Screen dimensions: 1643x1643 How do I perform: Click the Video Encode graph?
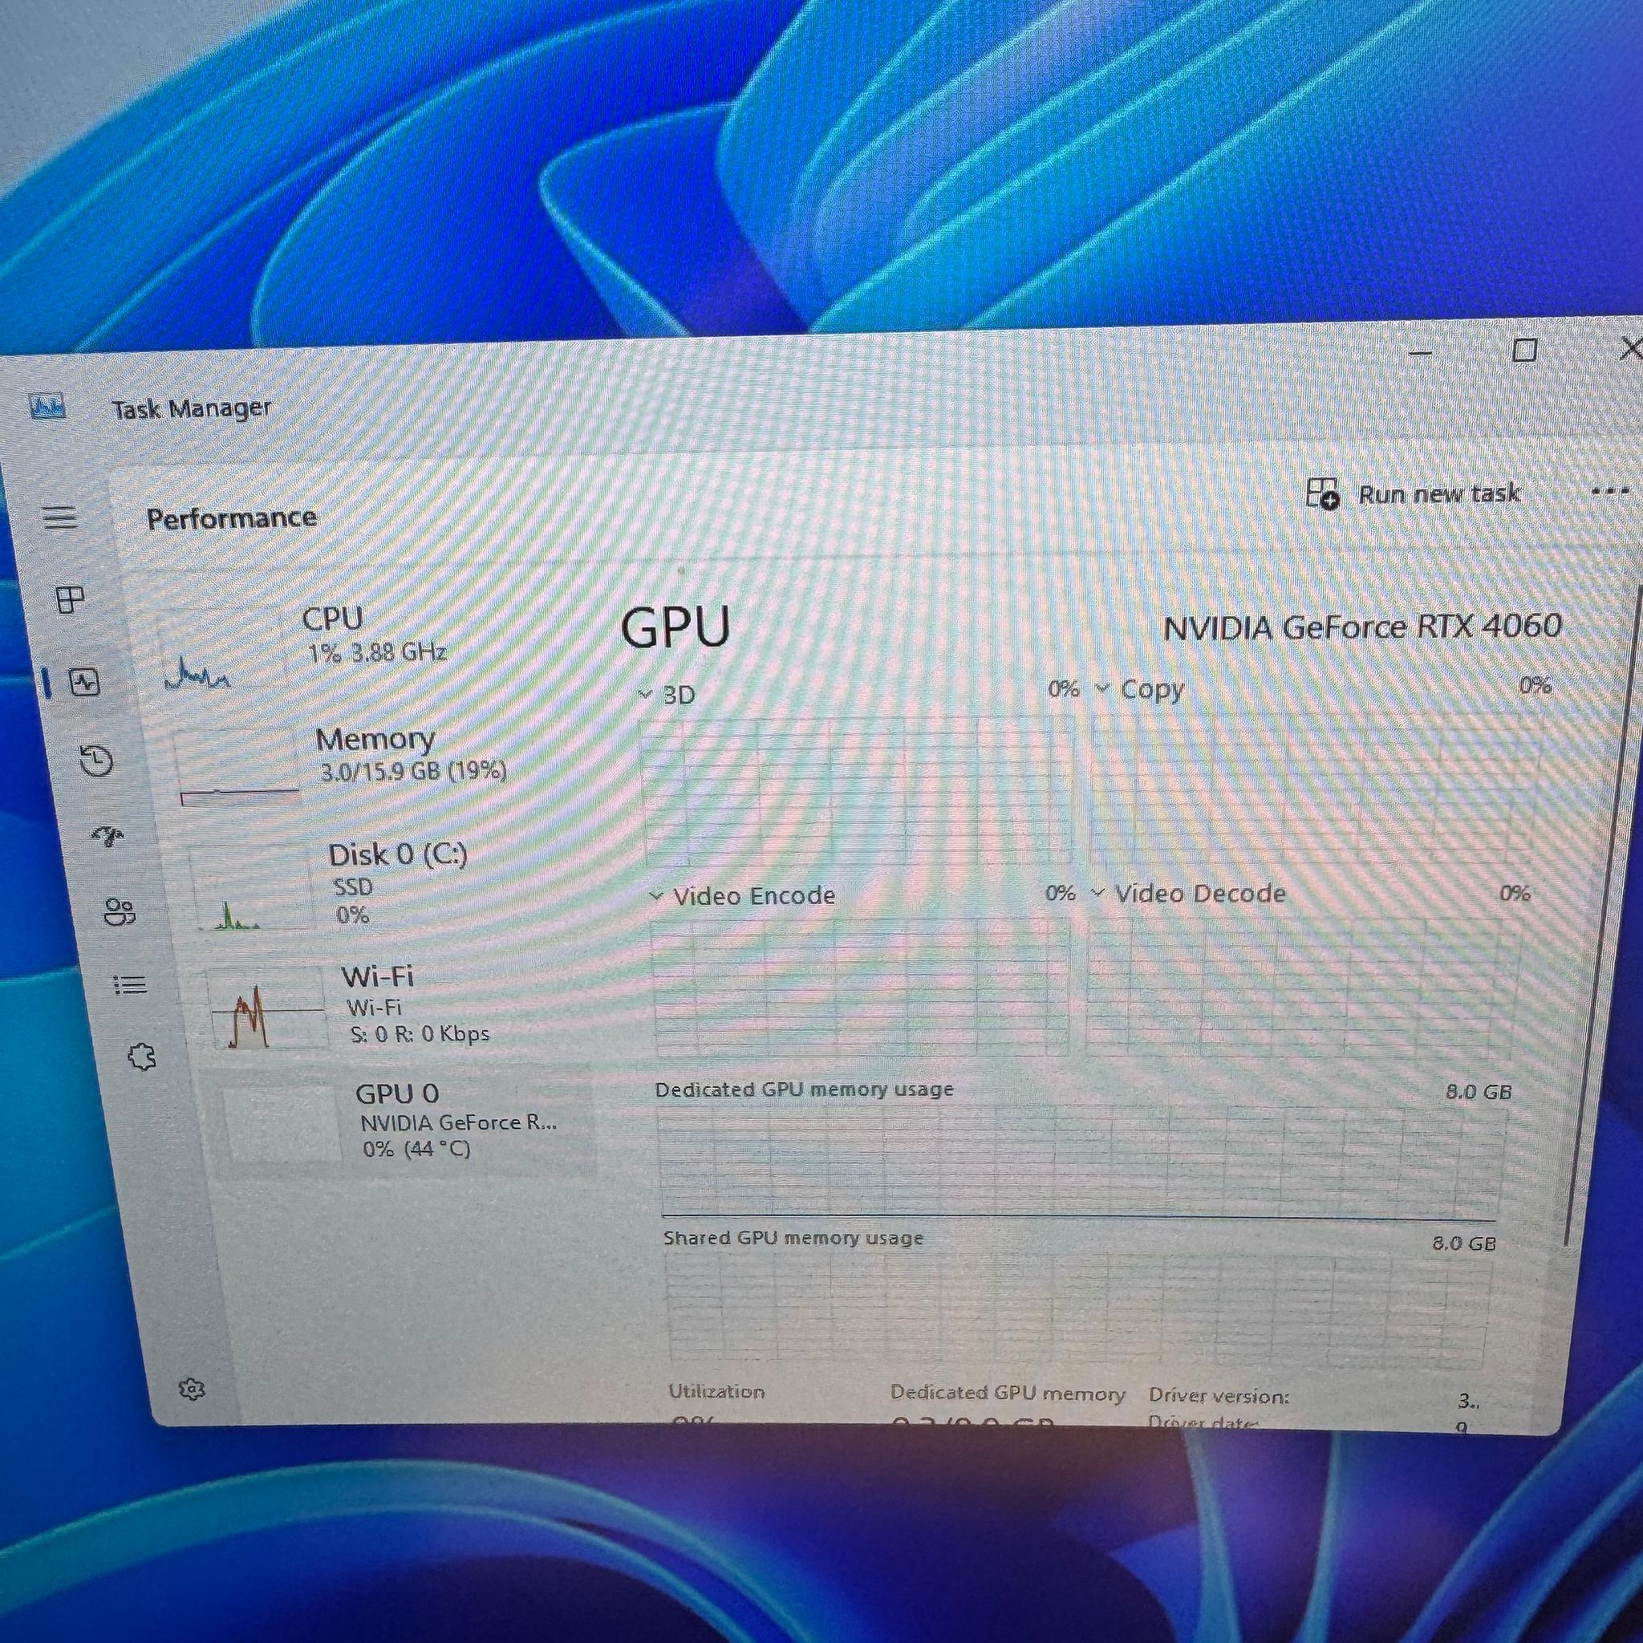[x=861, y=987]
